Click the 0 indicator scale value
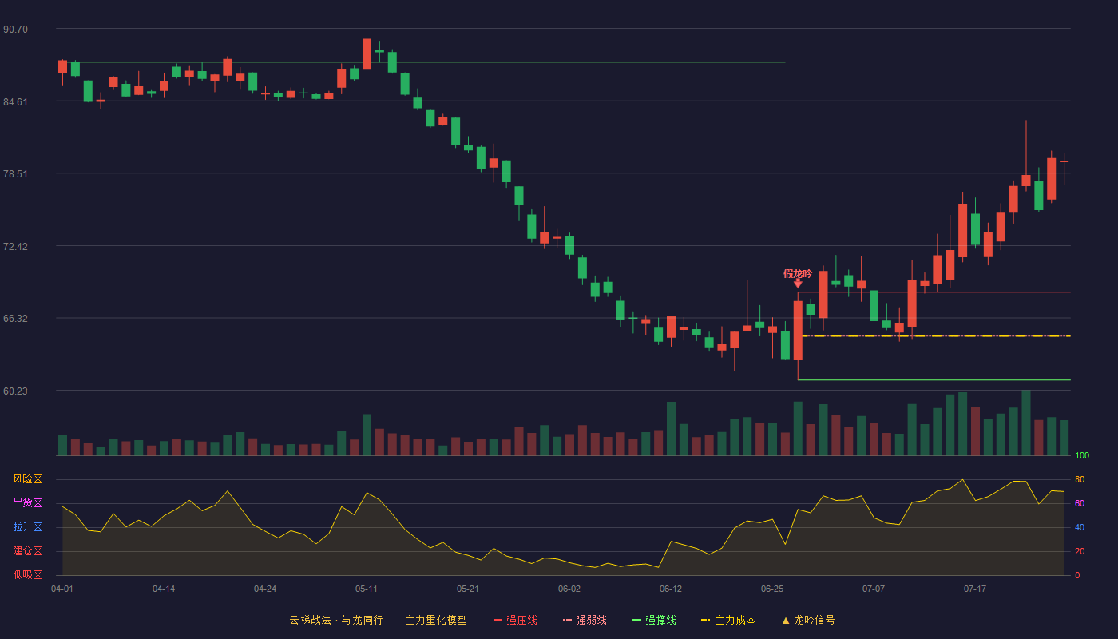The height and width of the screenshot is (639, 1118). [x=1077, y=575]
